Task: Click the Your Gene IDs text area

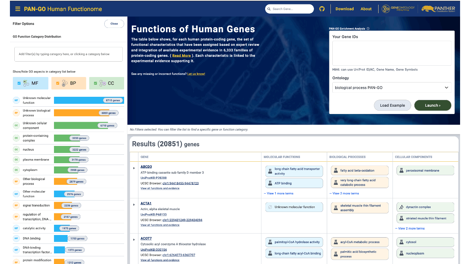Action: click(392, 53)
